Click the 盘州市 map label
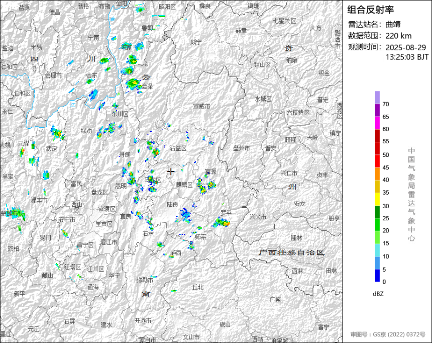Viewport: 432px width, 343px height. (x=242, y=148)
